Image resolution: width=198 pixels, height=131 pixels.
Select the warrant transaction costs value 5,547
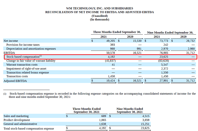(164, 65)
